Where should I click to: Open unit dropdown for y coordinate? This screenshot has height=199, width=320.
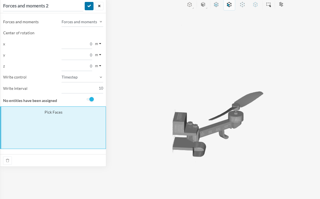coord(98,55)
